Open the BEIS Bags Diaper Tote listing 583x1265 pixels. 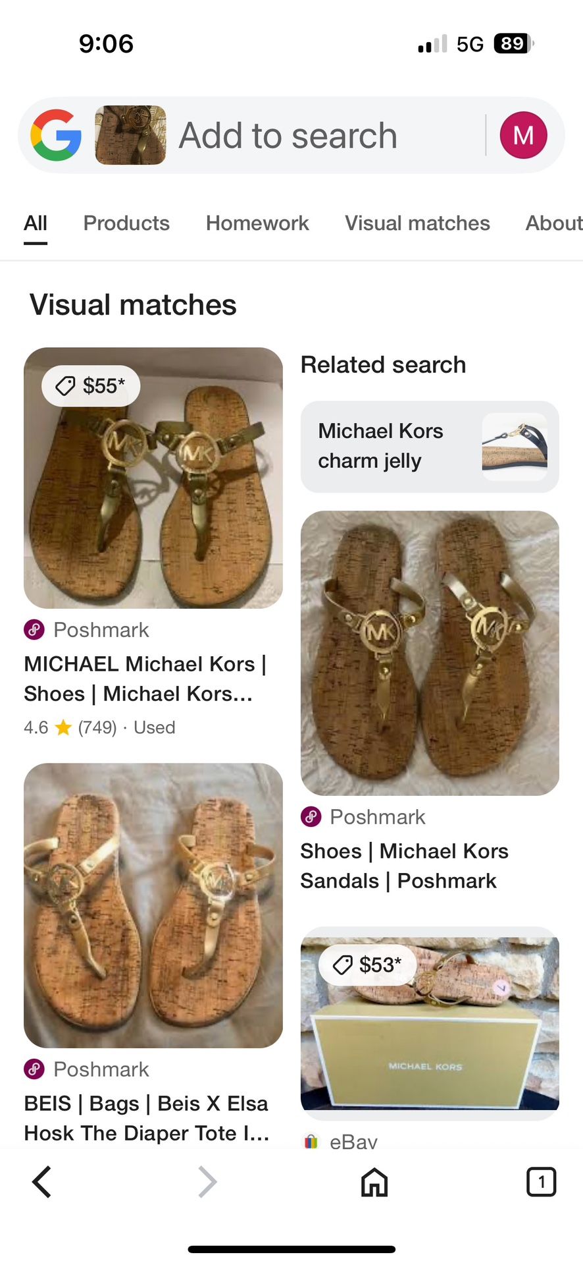pos(146,1118)
